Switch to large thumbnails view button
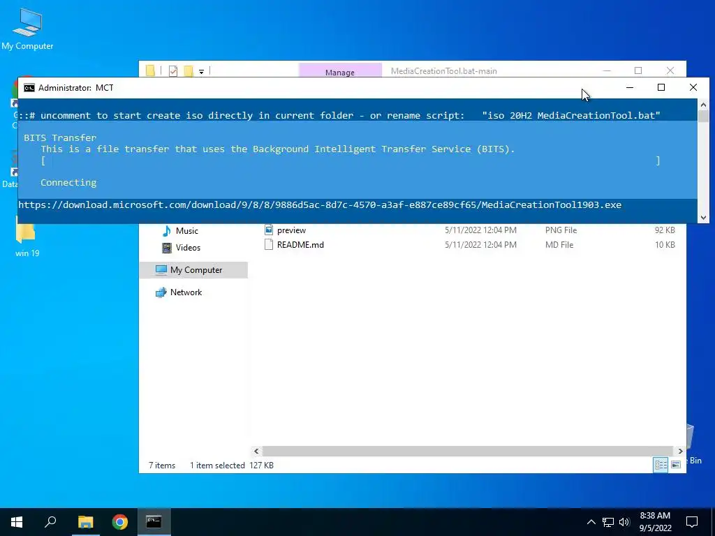The image size is (715, 536). click(x=676, y=464)
